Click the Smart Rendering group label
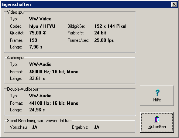This screenshot has width=179, height=138. point(39,121)
